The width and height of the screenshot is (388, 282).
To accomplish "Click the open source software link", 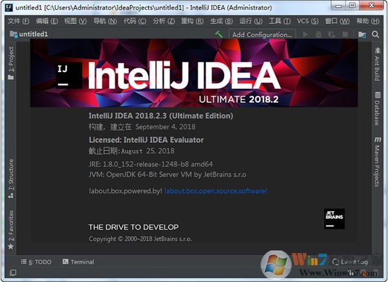I will tap(216, 191).
